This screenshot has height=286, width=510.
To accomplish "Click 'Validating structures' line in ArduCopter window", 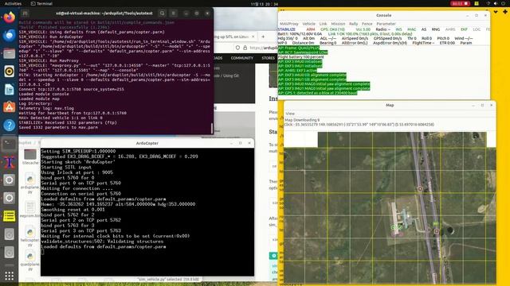I will pos(102,242).
